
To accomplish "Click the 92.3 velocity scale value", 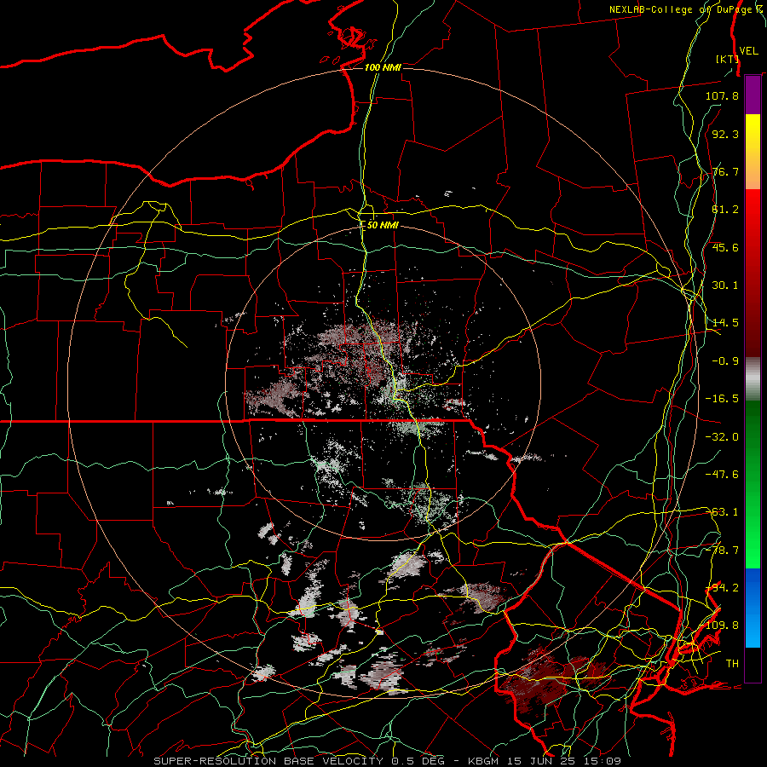I will pyautogui.click(x=725, y=134).
